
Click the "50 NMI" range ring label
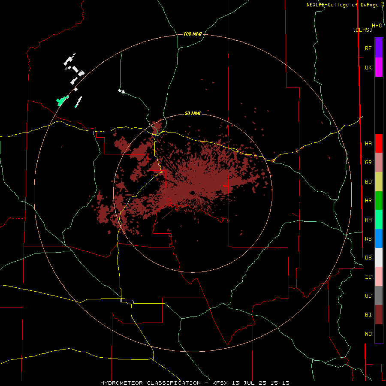coord(193,114)
